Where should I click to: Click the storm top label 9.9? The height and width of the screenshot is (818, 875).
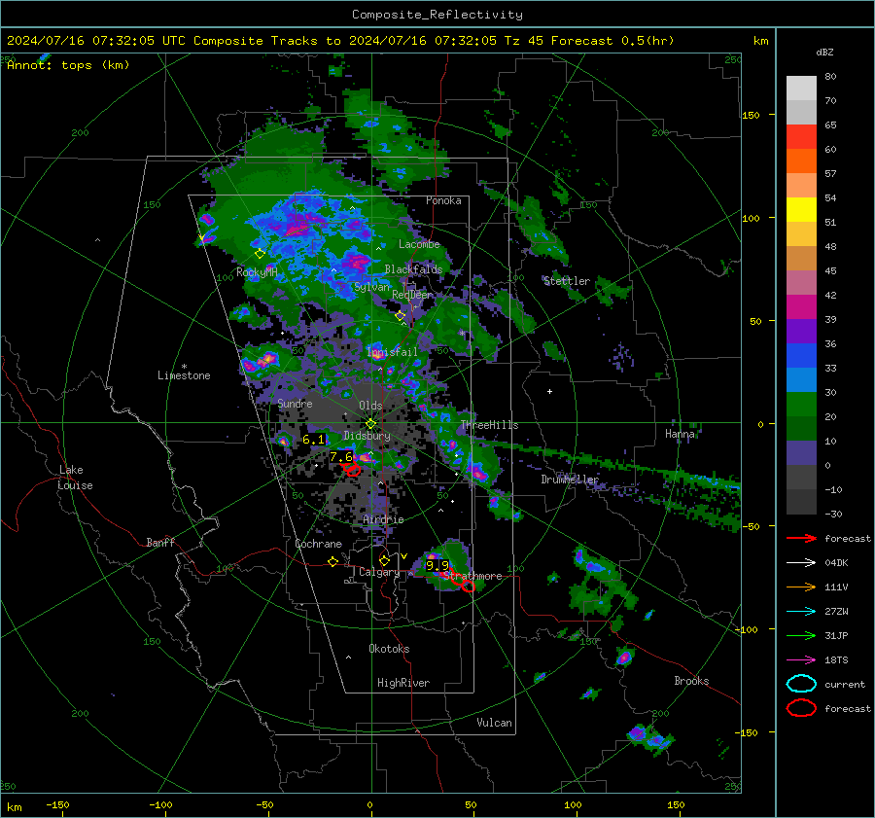(437, 566)
